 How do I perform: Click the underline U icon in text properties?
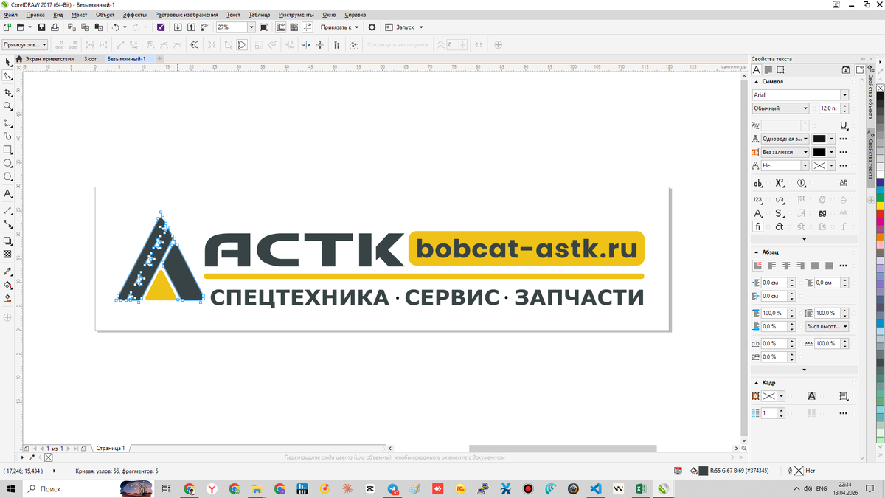[x=844, y=126]
